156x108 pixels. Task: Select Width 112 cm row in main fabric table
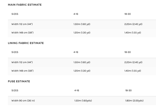pyautogui.click(x=82, y=24)
